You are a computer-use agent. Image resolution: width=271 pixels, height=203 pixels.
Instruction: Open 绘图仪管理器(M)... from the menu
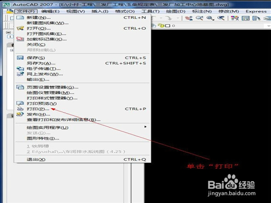coord(83,92)
